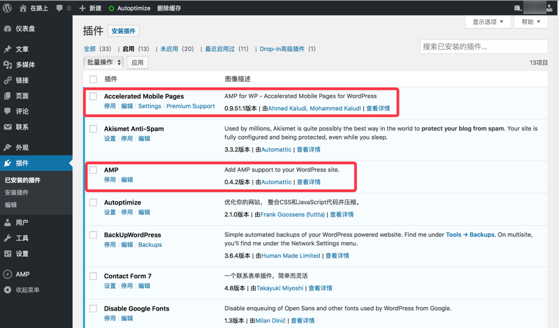Screen dimensions: 559x328
Task: Open Human Made Limited author link
Action: point(291,255)
